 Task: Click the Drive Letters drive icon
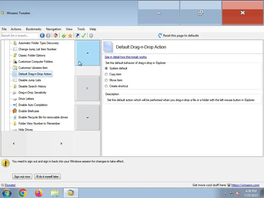point(15,99)
